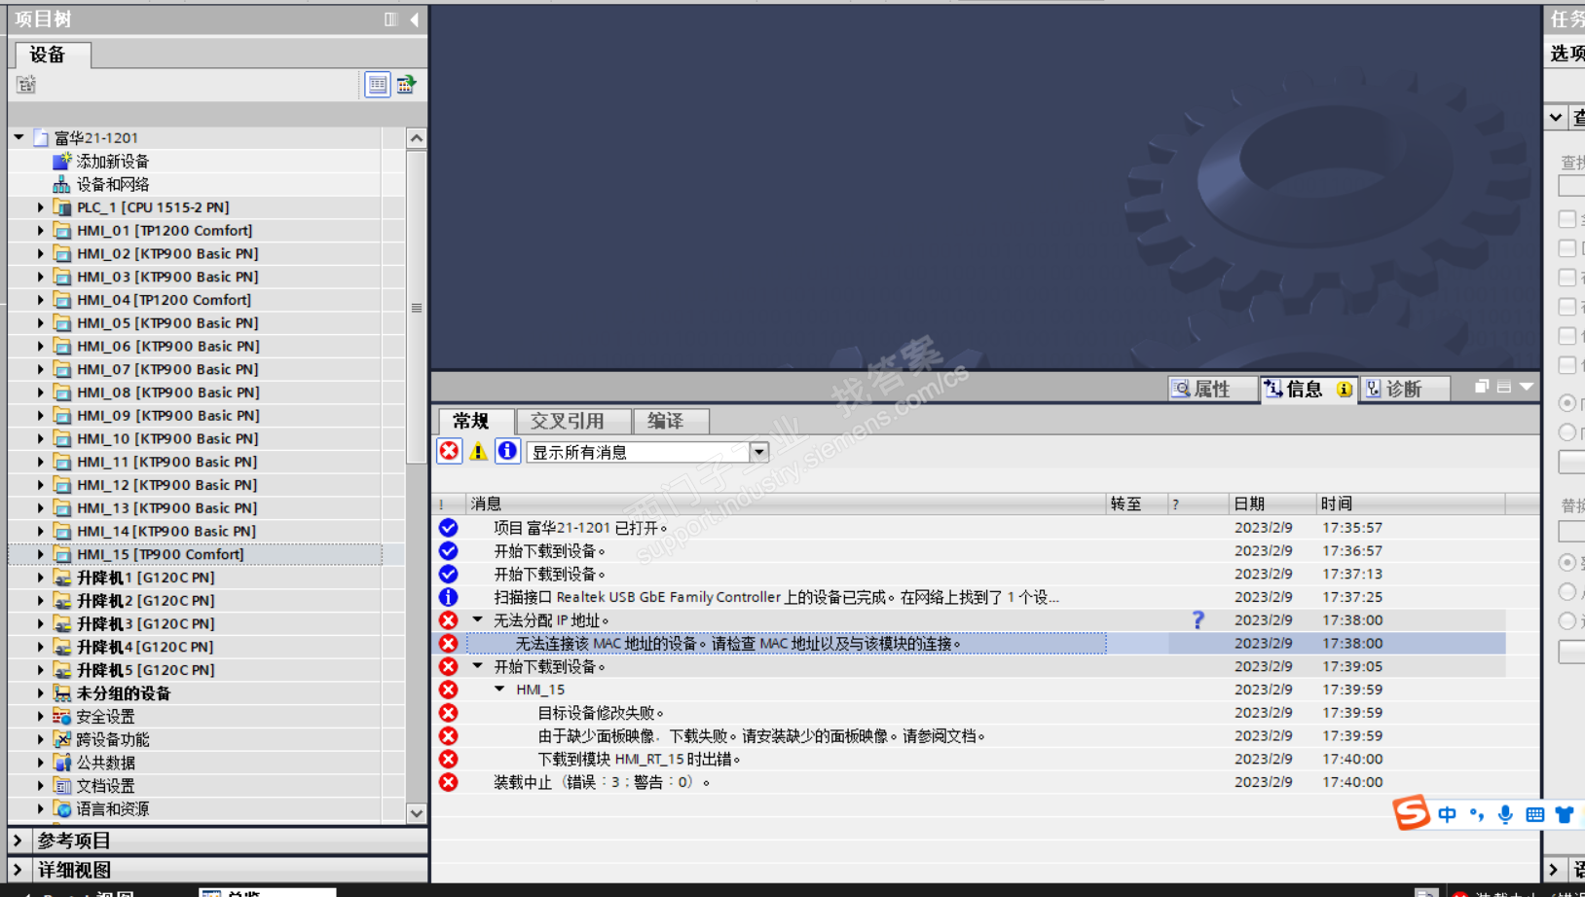The height and width of the screenshot is (897, 1585).
Task: Click the Sogou S logo on the input method bar
Action: 1411,812
